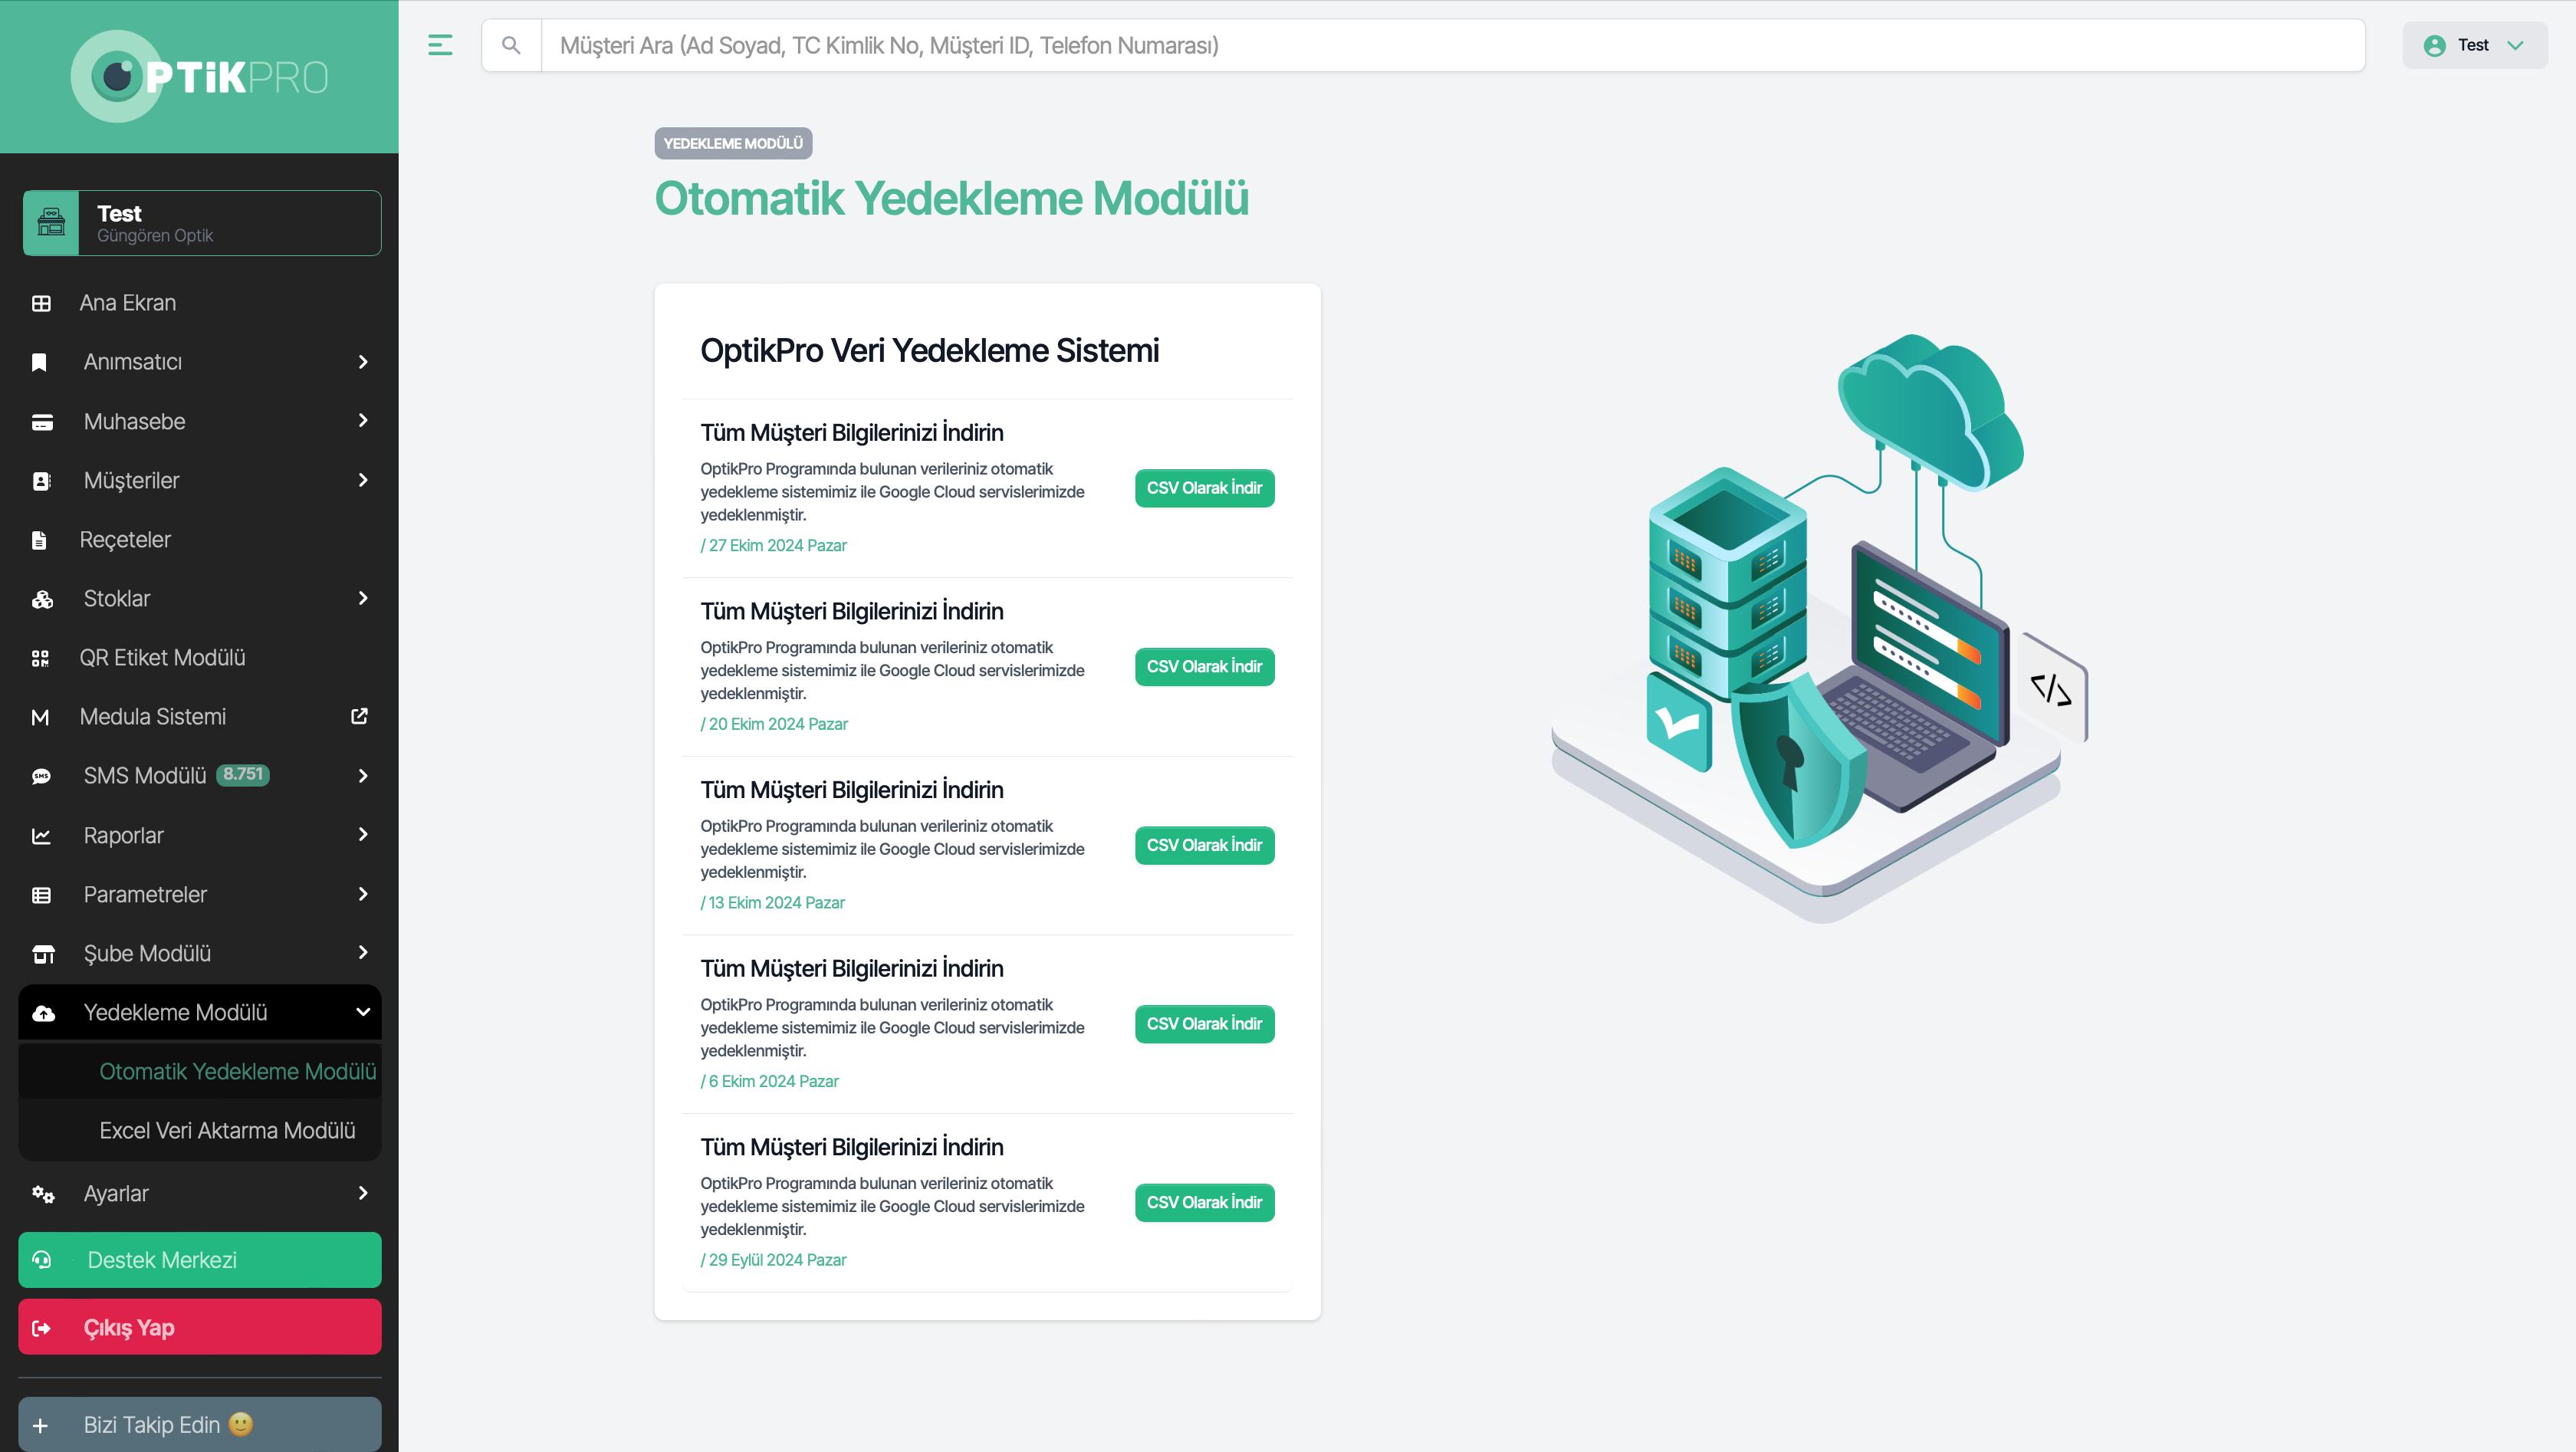Image resolution: width=2576 pixels, height=1452 pixels.
Task: Focus the Müşteri Ara search field
Action: (1453, 45)
